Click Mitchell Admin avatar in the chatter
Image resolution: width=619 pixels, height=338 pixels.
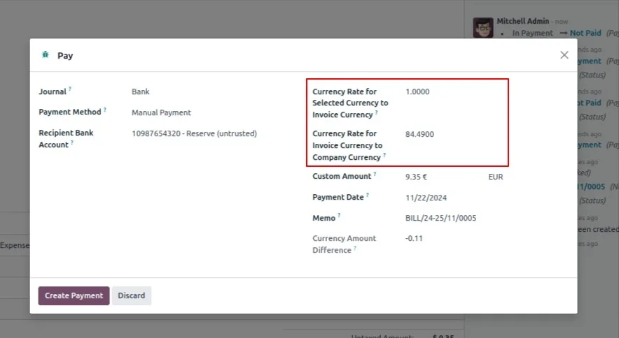point(483,27)
